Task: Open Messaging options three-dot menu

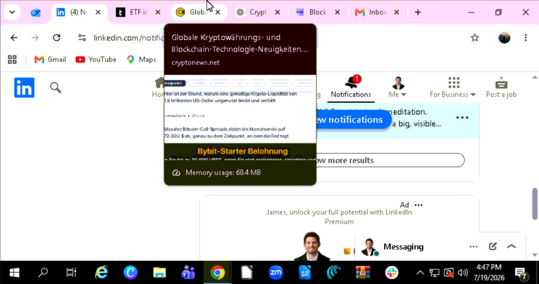Action: (x=474, y=247)
